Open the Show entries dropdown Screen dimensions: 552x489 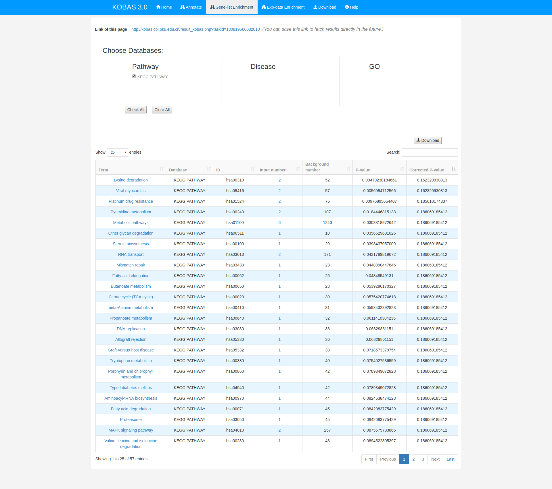(117, 152)
